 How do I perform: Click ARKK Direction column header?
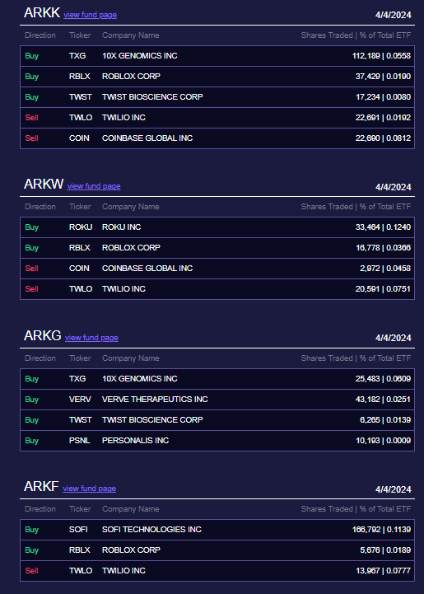pos(40,35)
